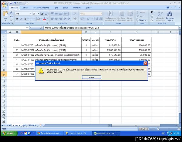182x142 pixels.
Task: Open the Name Box dropdown arrow
Action: 27,28
